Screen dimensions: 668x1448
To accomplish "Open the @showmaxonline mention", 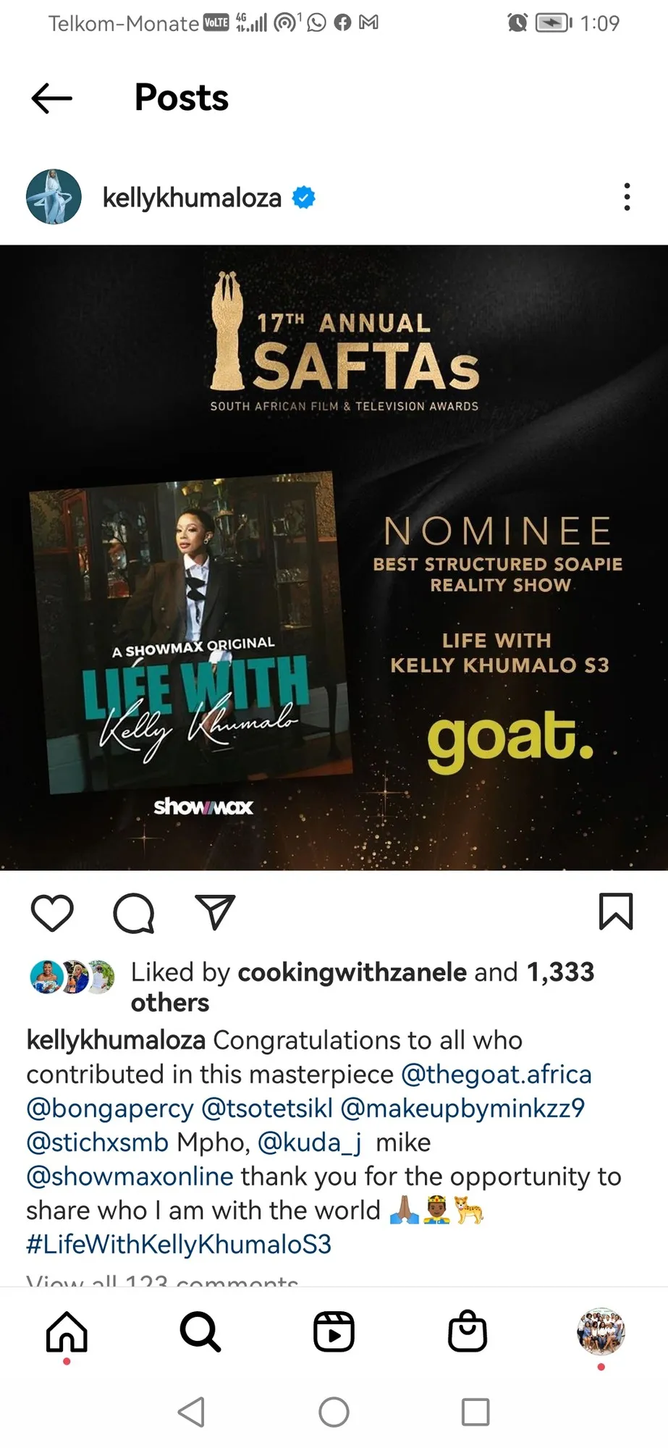I will tap(130, 1176).
